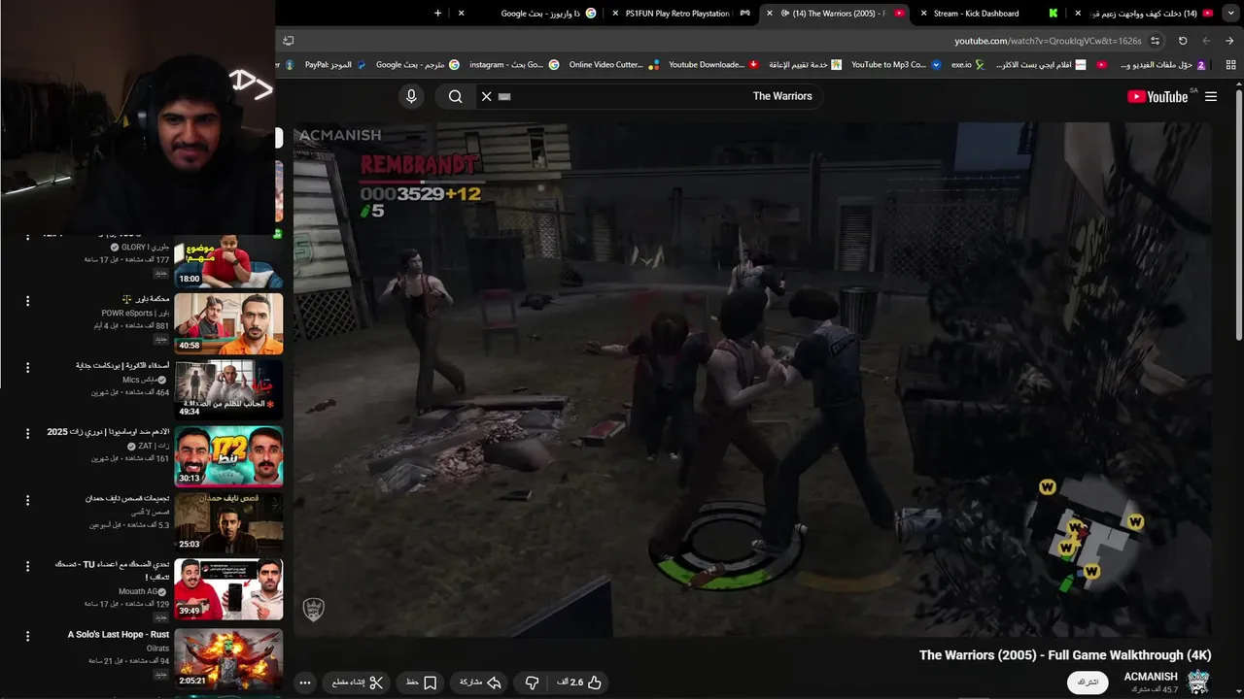This screenshot has width=1244, height=699.
Task: Open the instagram Google search bookmark
Action: coord(514,65)
